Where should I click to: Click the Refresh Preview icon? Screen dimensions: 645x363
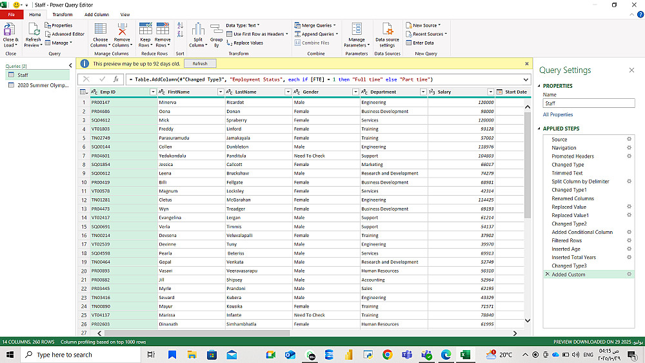(x=33, y=30)
